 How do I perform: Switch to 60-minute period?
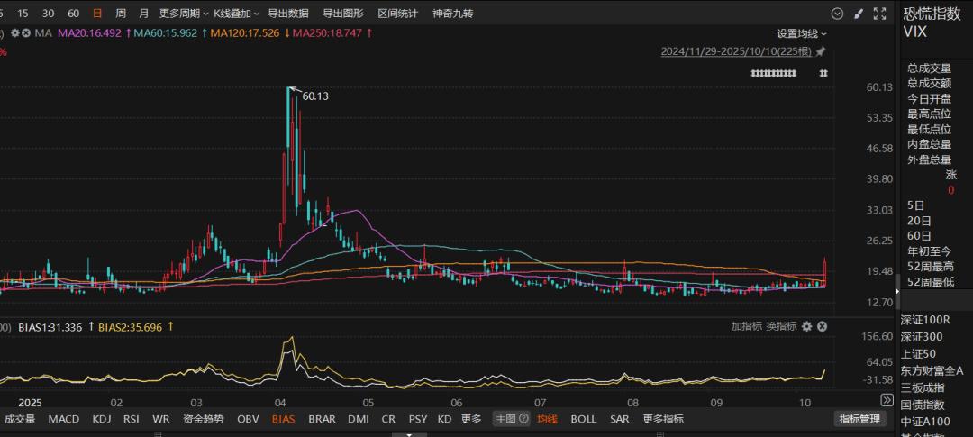73,13
